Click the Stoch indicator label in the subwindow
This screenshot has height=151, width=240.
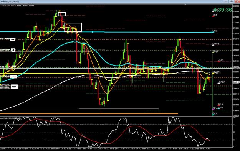(10, 118)
